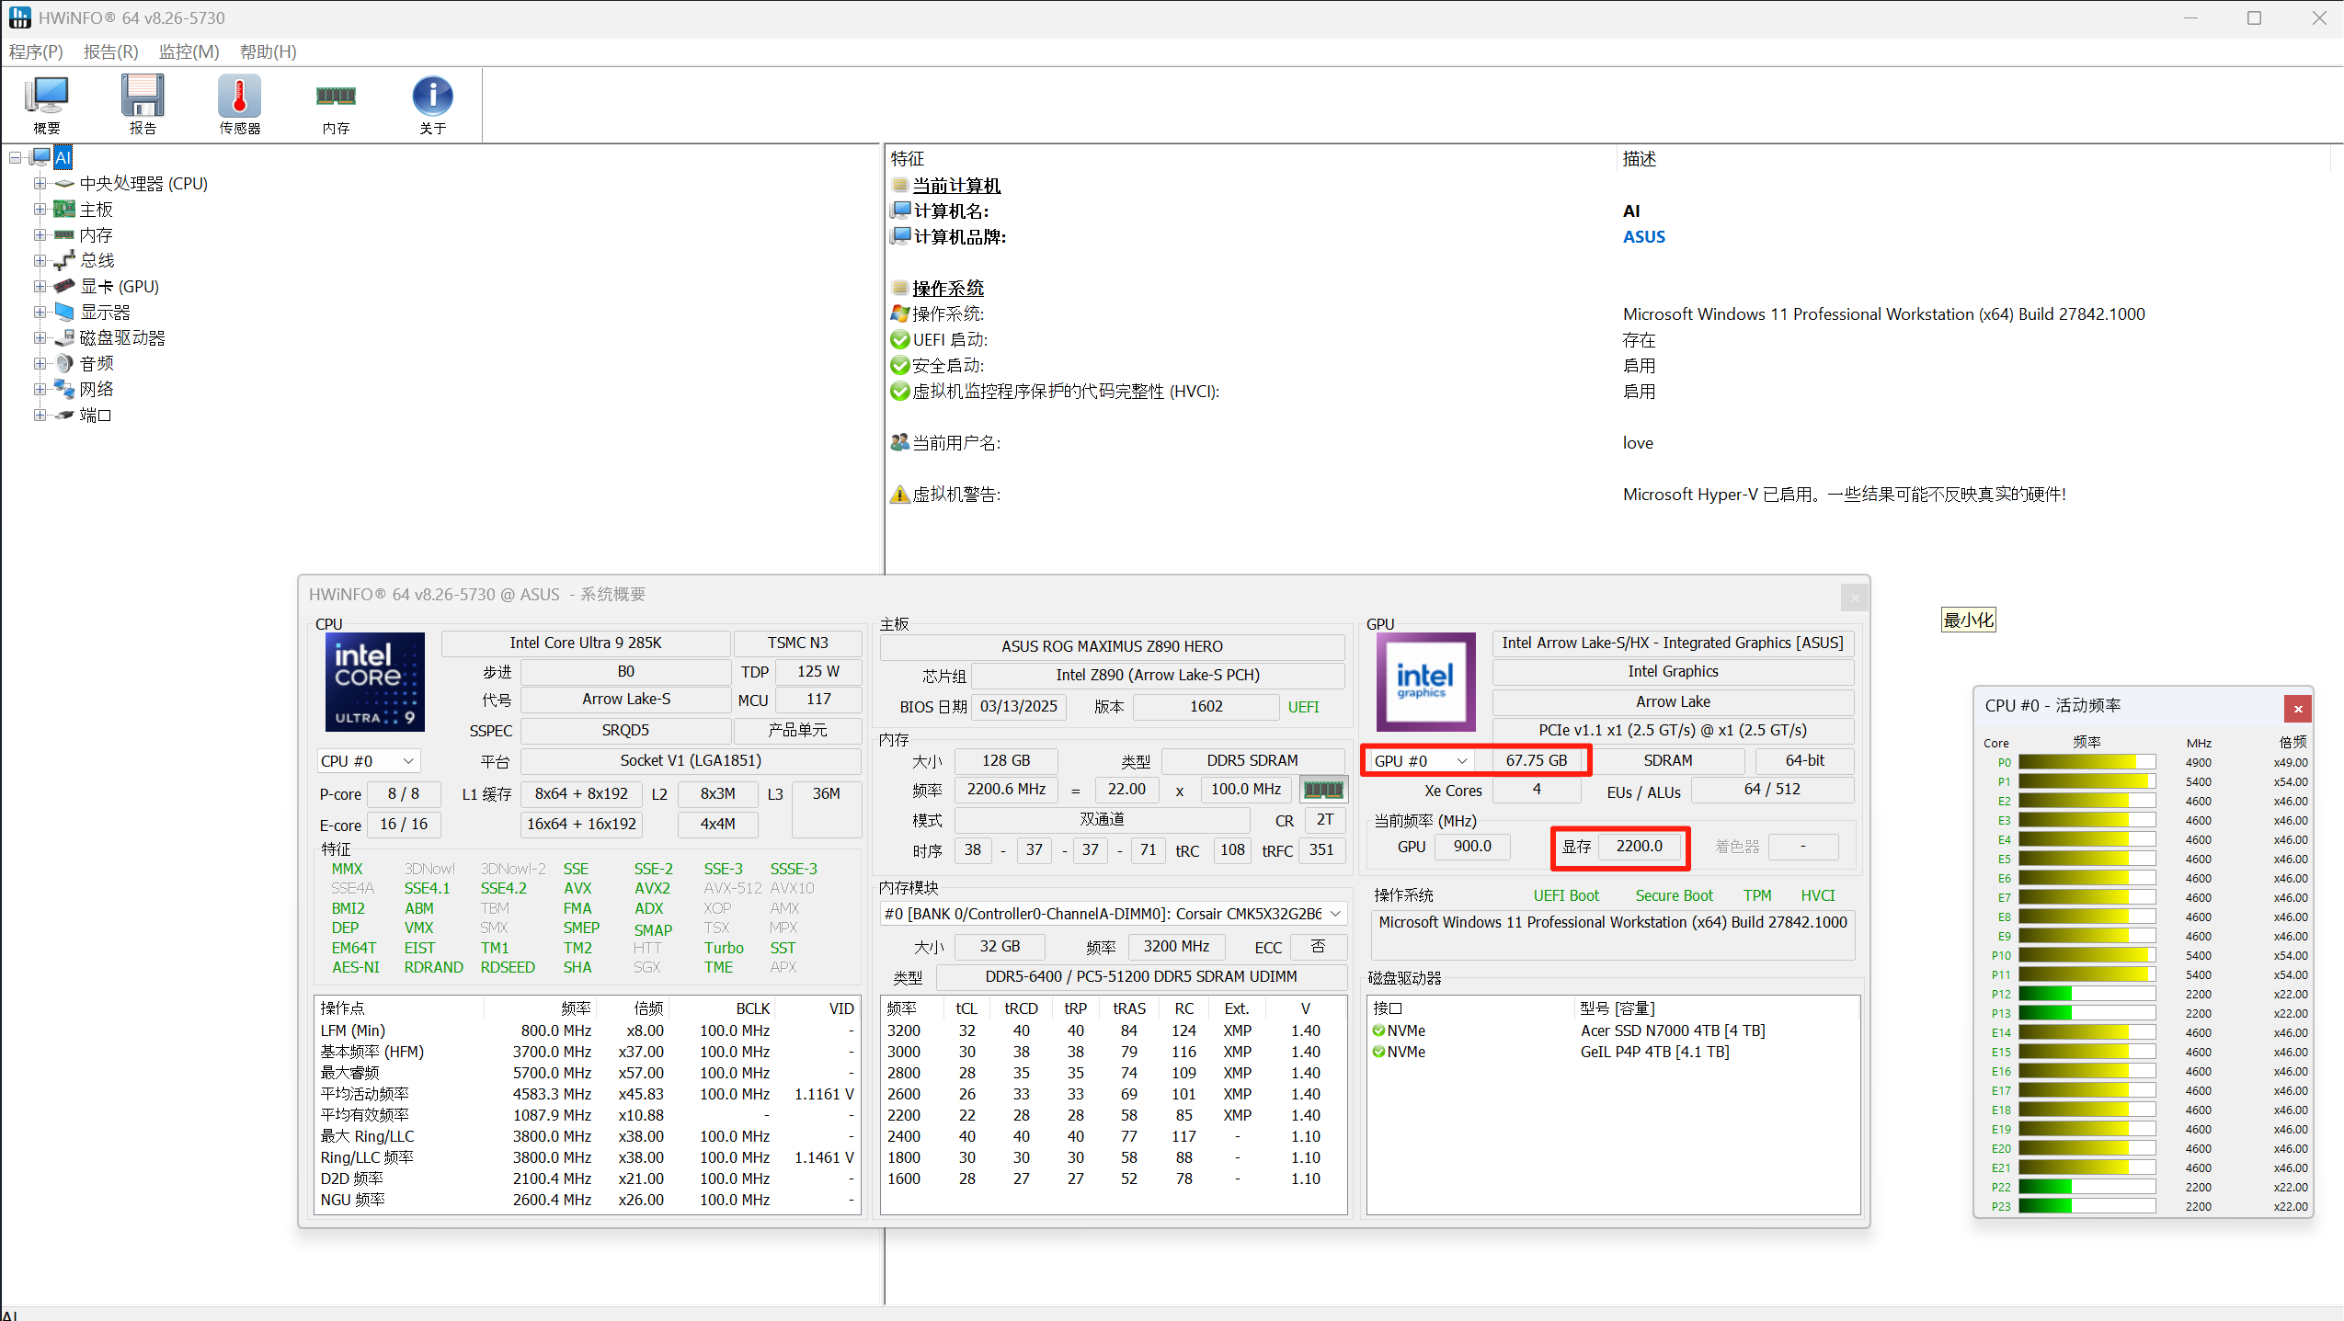Open the GPU #0 selector dropdown
The height and width of the screenshot is (1321, 2344).
[x=1420, y=761]
